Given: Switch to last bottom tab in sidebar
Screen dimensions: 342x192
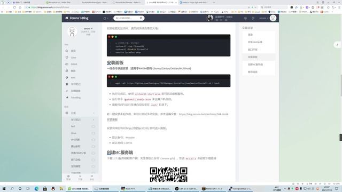Looking at the screenshot, I should click(x=92, y=178).
